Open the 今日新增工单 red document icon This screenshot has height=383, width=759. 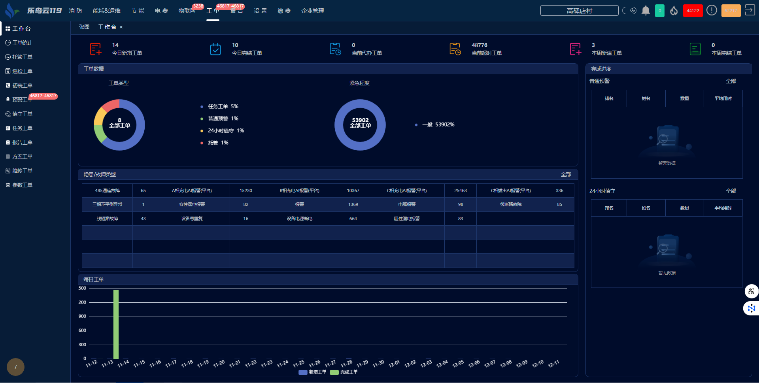[95, 49]
